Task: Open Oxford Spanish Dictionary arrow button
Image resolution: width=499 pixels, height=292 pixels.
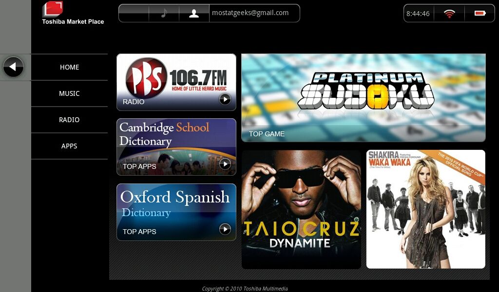Action: pos(225,229)
